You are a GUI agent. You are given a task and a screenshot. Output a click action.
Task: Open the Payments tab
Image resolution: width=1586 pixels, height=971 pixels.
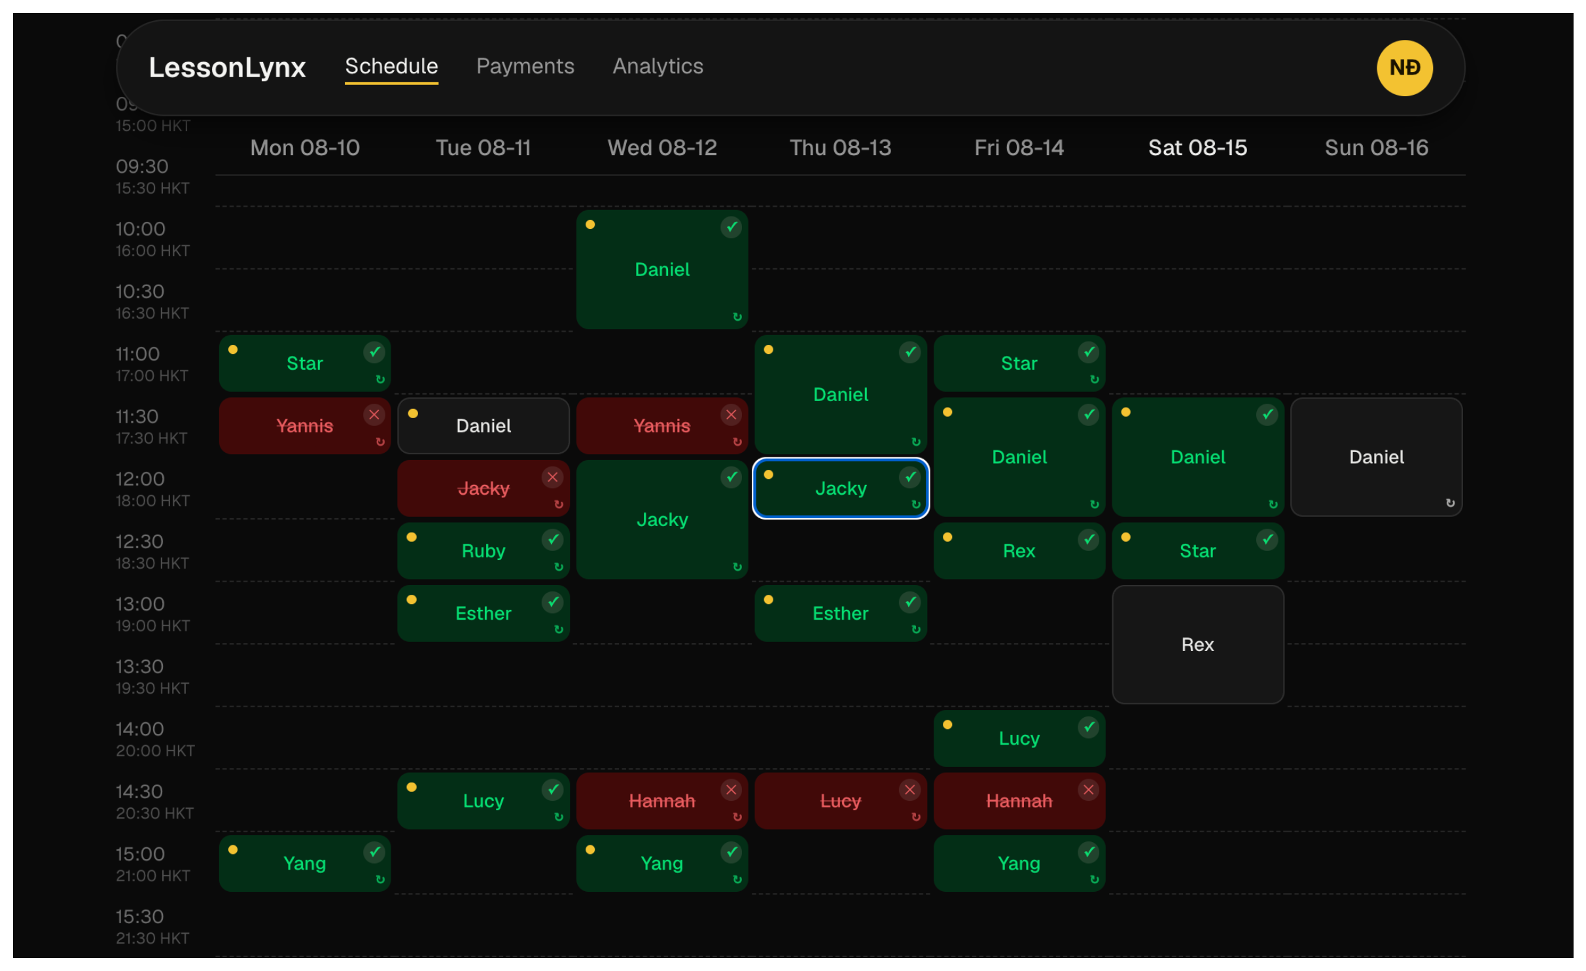[x=525, y=66]
